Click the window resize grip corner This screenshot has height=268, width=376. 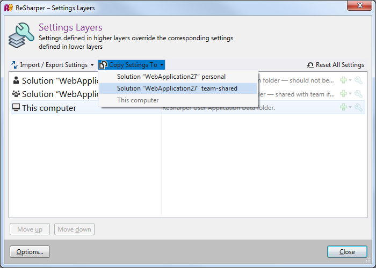pos(368,260)
